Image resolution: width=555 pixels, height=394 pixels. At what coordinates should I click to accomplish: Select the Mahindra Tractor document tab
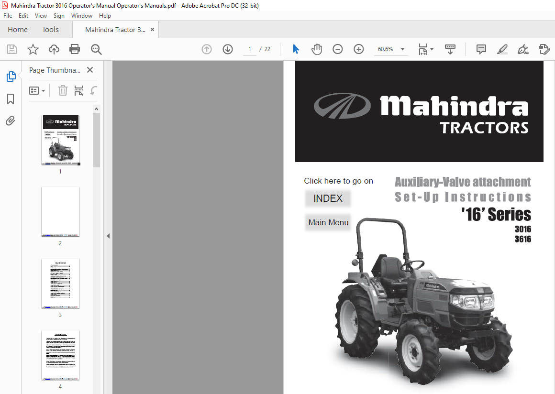pyautogui.click(x=115, y=30)
